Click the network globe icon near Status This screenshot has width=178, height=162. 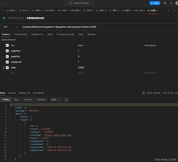[143, 93]
